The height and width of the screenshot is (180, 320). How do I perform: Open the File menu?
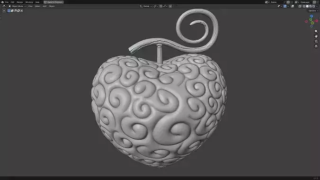(7, 2)
